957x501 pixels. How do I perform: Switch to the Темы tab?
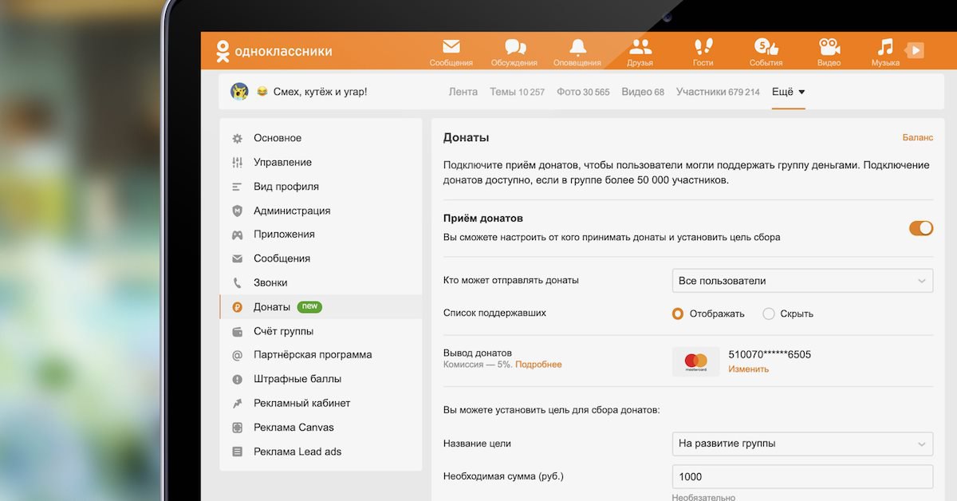coord(517,92)
